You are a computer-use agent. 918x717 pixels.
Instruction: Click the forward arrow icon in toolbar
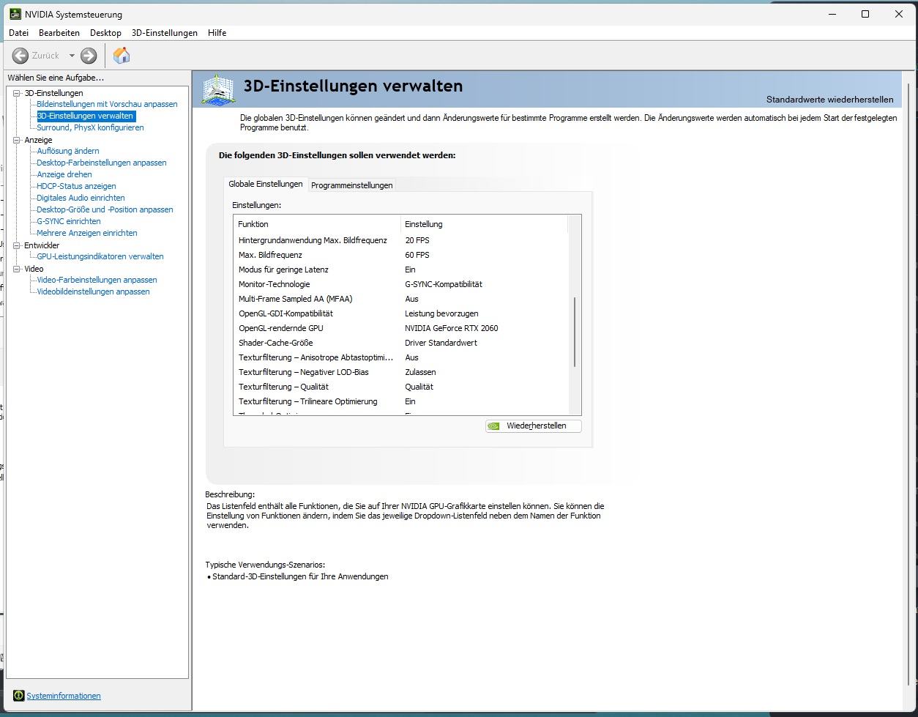tap(89, 56)
